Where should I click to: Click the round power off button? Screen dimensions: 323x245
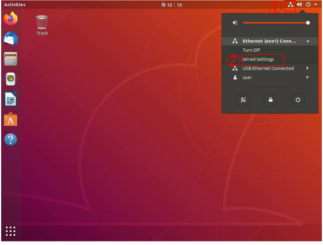pyautogui.click(x=298, y=100)
